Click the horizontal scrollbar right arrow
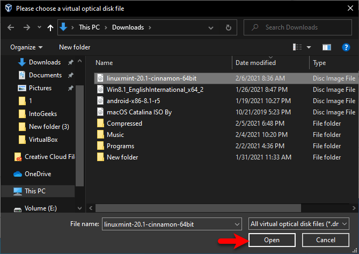 click(354, 208)
